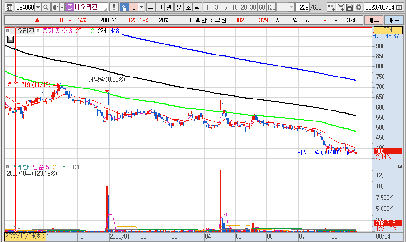Click the crosshair date tag 2022/10/04(화)
The width and height of the screenshot is (406, 242).
25,236
